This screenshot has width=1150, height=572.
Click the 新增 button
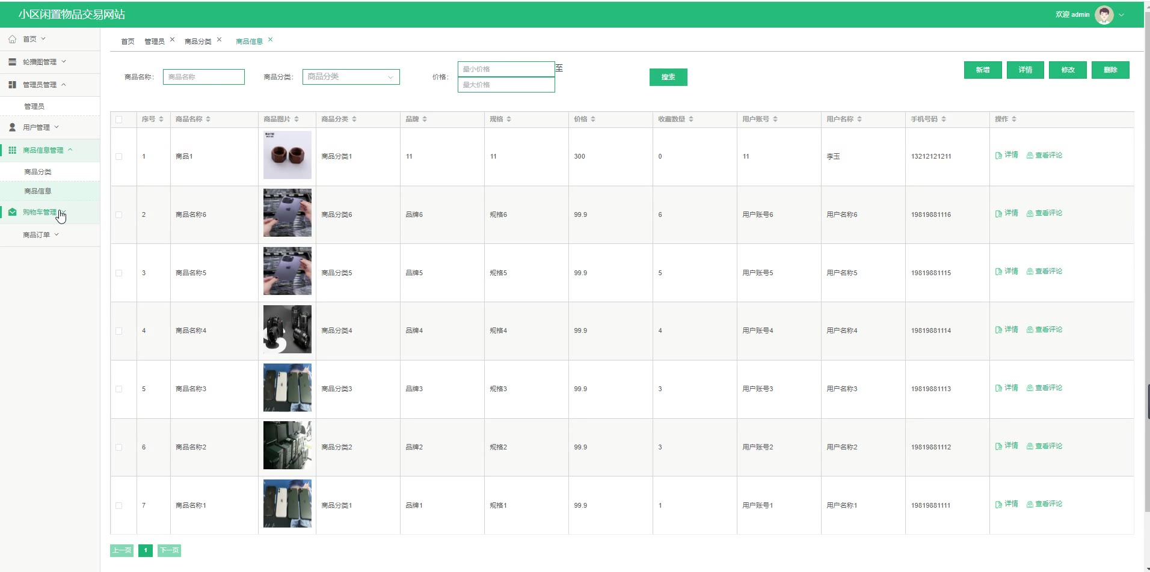tap(983, 70)
